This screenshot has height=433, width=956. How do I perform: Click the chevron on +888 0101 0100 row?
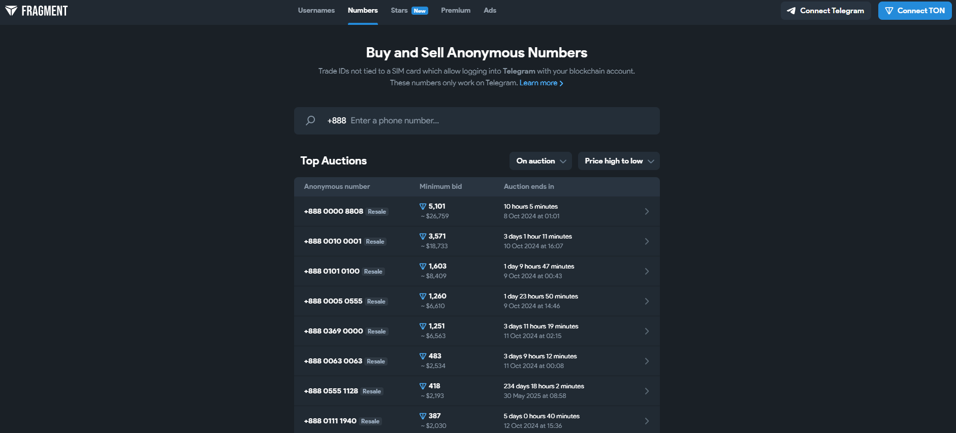647,272
